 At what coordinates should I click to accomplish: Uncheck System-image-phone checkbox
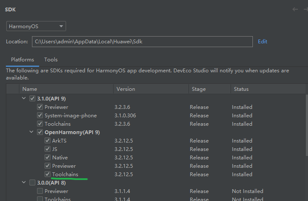point(40,115)
